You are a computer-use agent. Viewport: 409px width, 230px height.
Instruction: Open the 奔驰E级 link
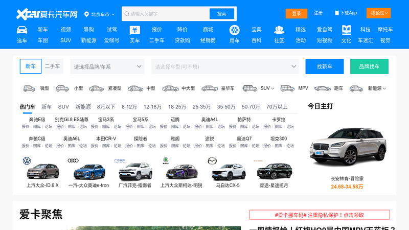(37, 120)
